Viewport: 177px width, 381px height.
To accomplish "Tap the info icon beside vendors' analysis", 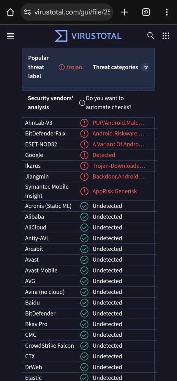I will pos(82,103).
